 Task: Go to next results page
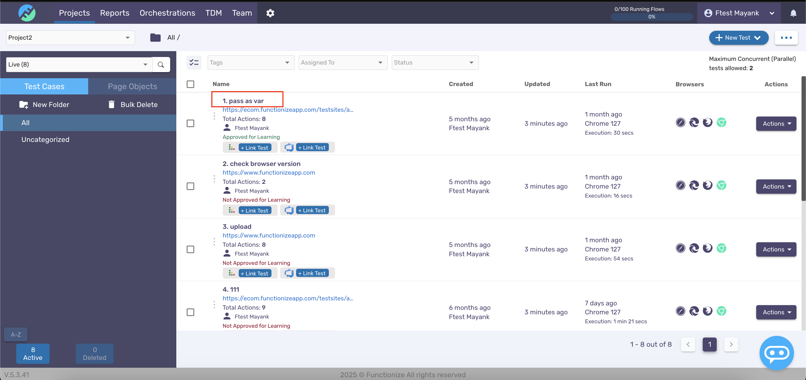coord(731,344)
